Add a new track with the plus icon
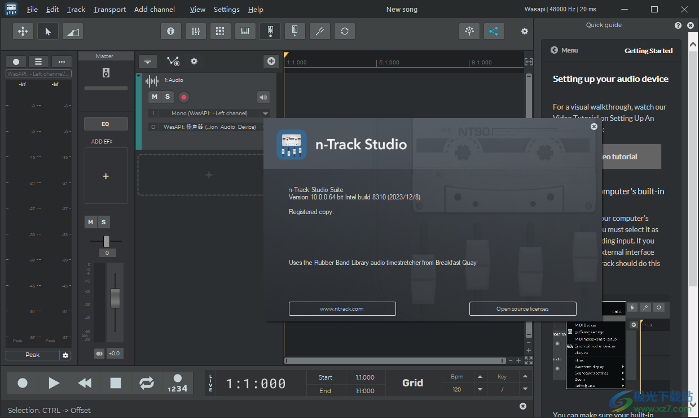The image size is (699, 418). point(271,61)
